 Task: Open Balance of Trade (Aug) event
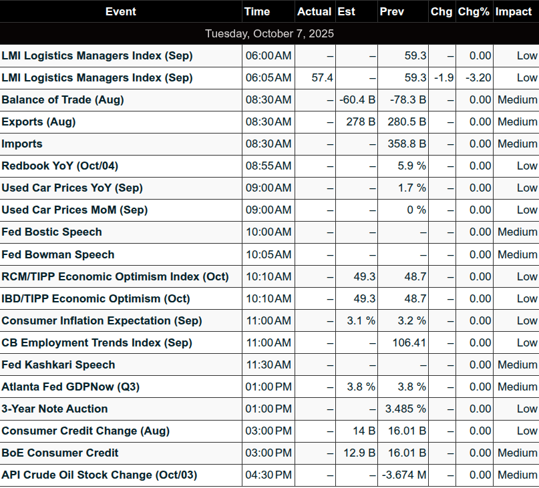pos(63,100)
